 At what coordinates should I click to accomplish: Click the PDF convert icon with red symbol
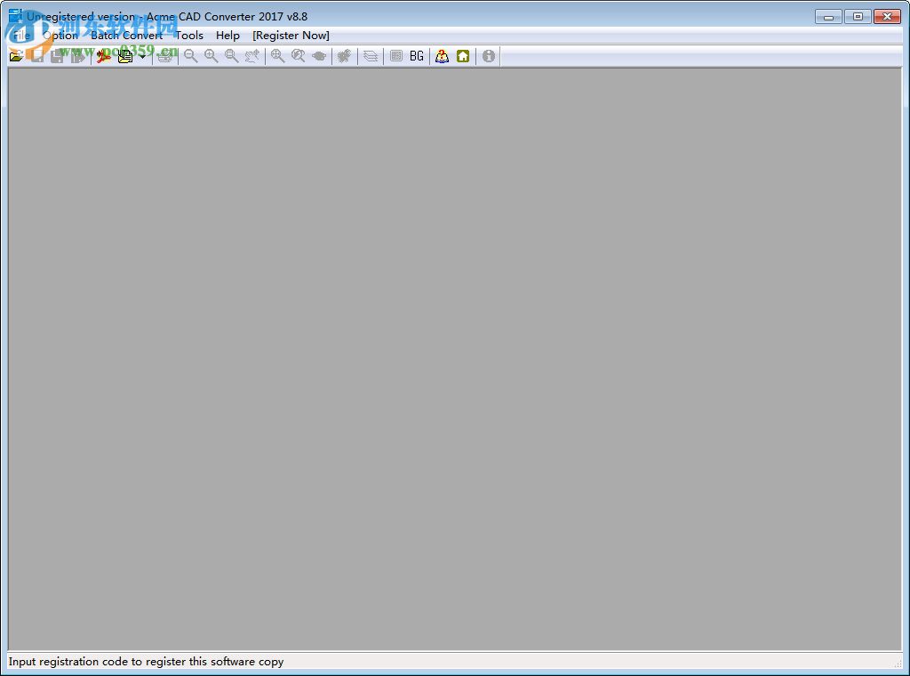click(104, 56)
